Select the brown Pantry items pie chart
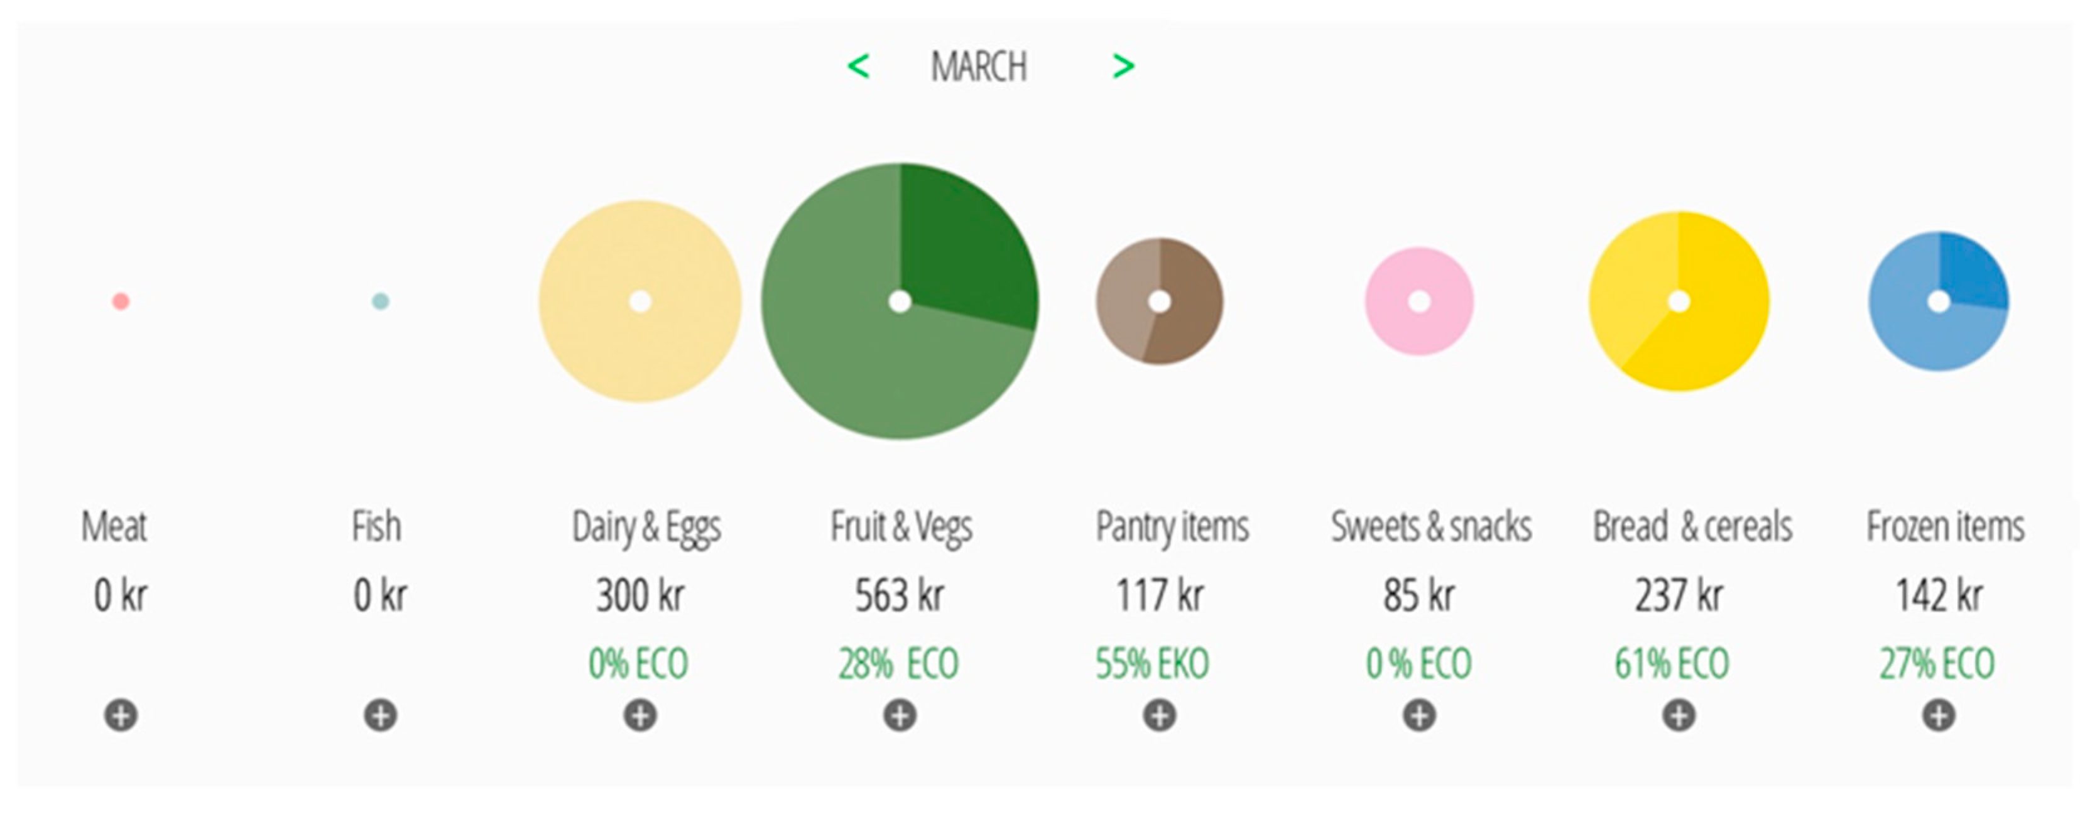The image size is (2080, 819). click(x=1160, y=301)
